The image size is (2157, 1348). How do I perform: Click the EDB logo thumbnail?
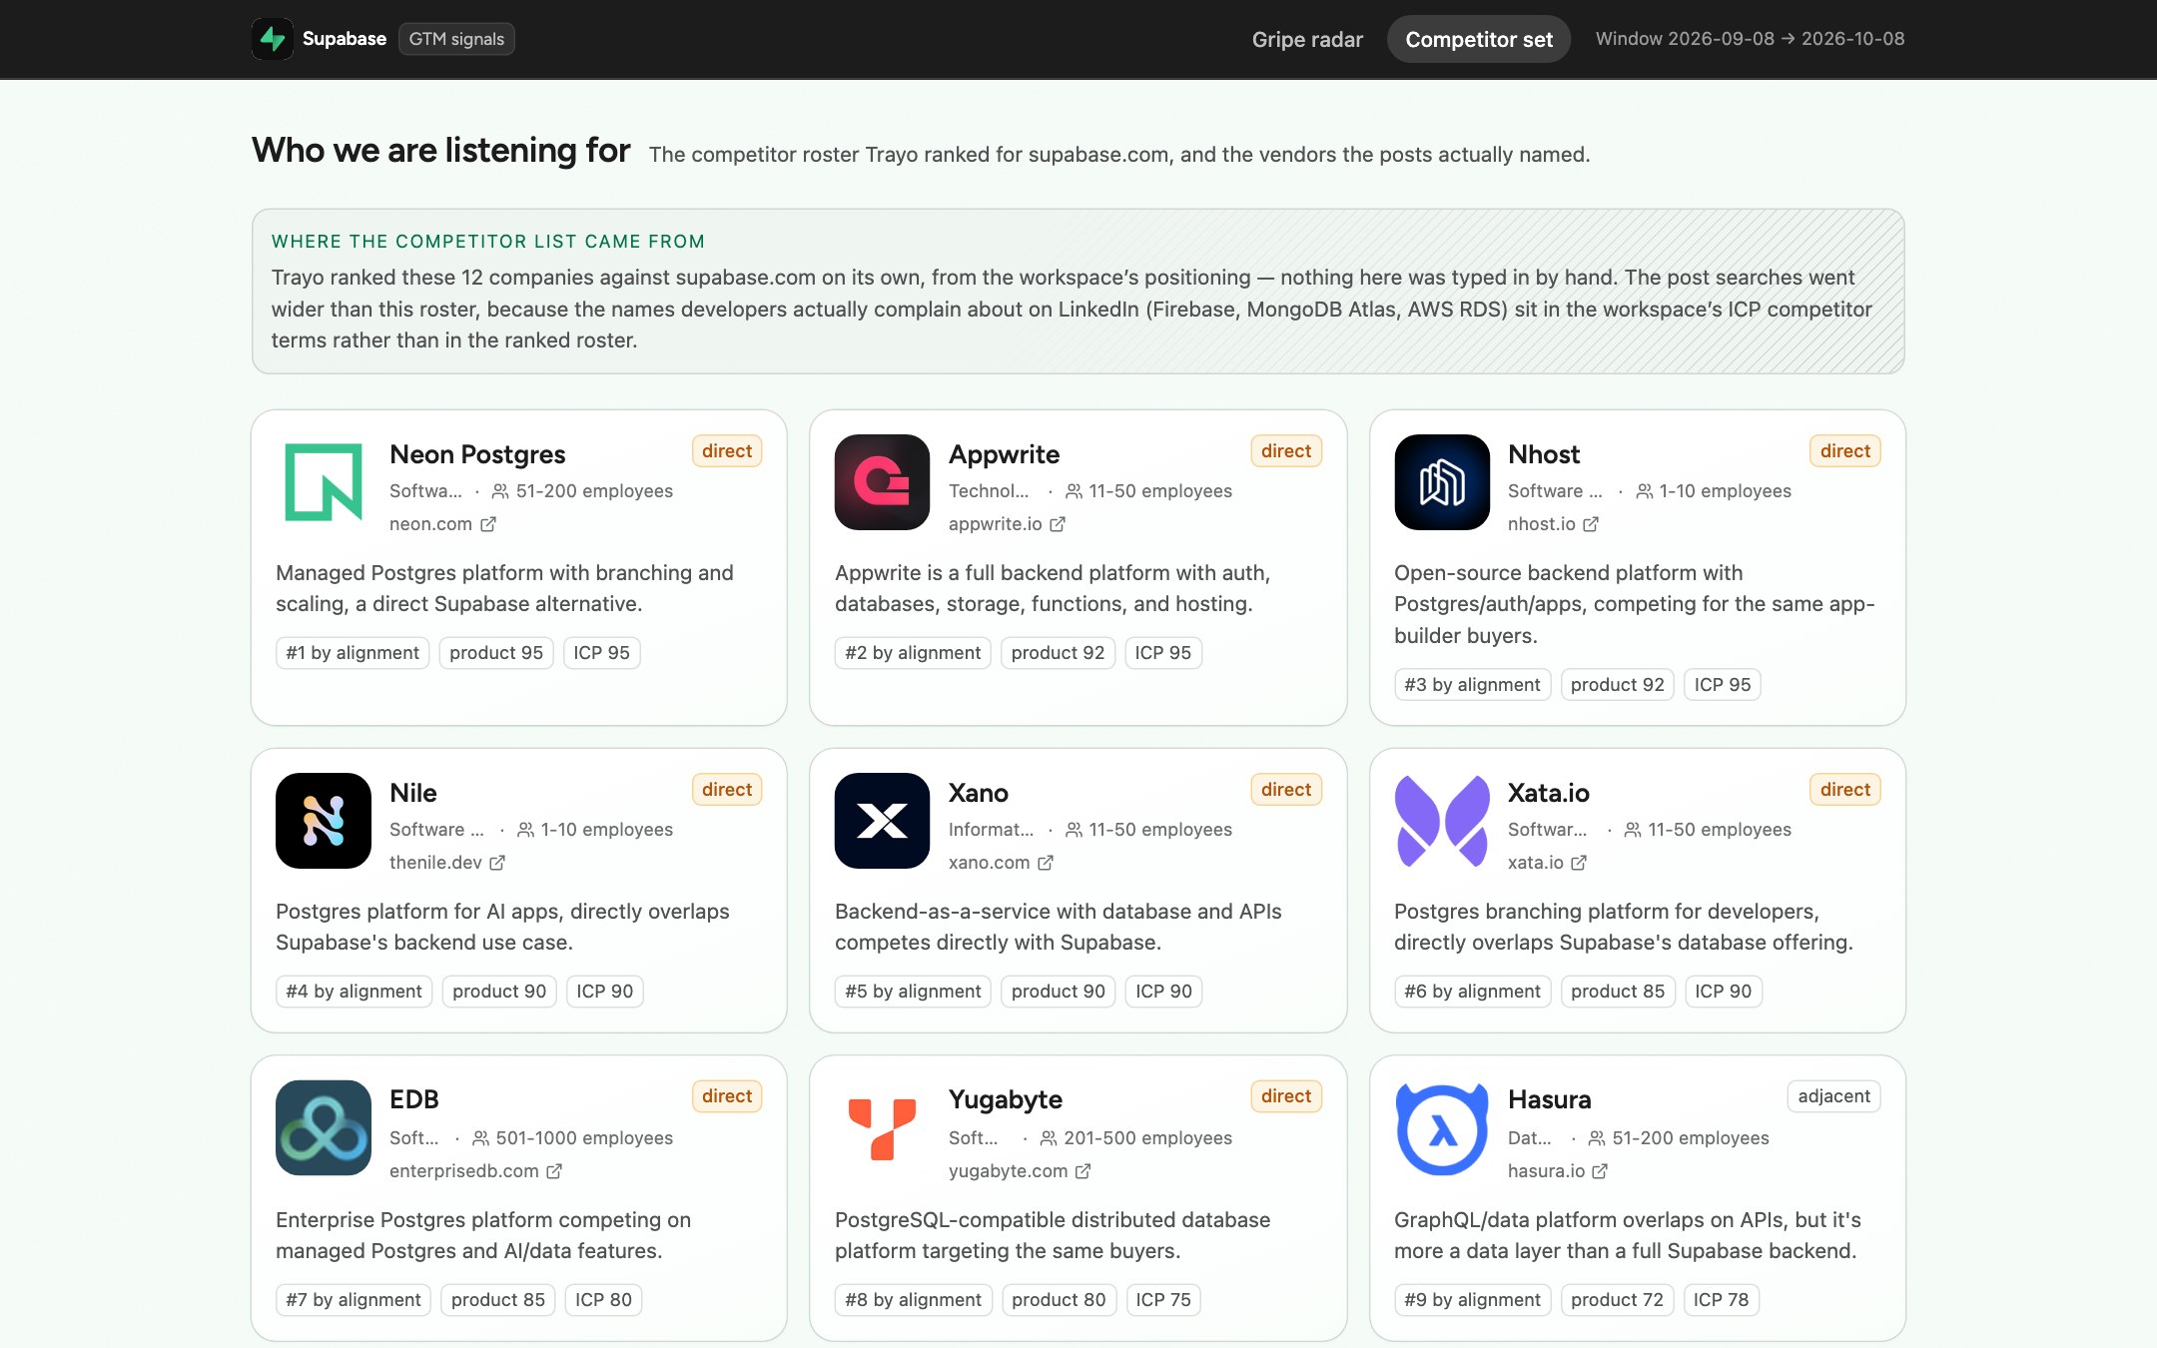(x=324, y=1128)
